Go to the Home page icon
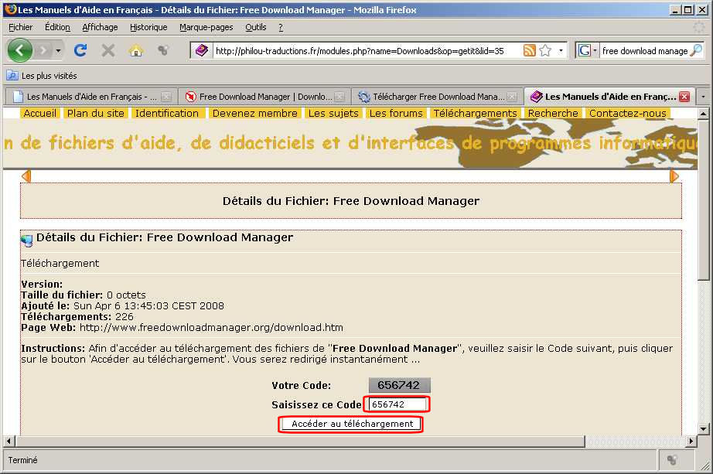 coord(135,50)
